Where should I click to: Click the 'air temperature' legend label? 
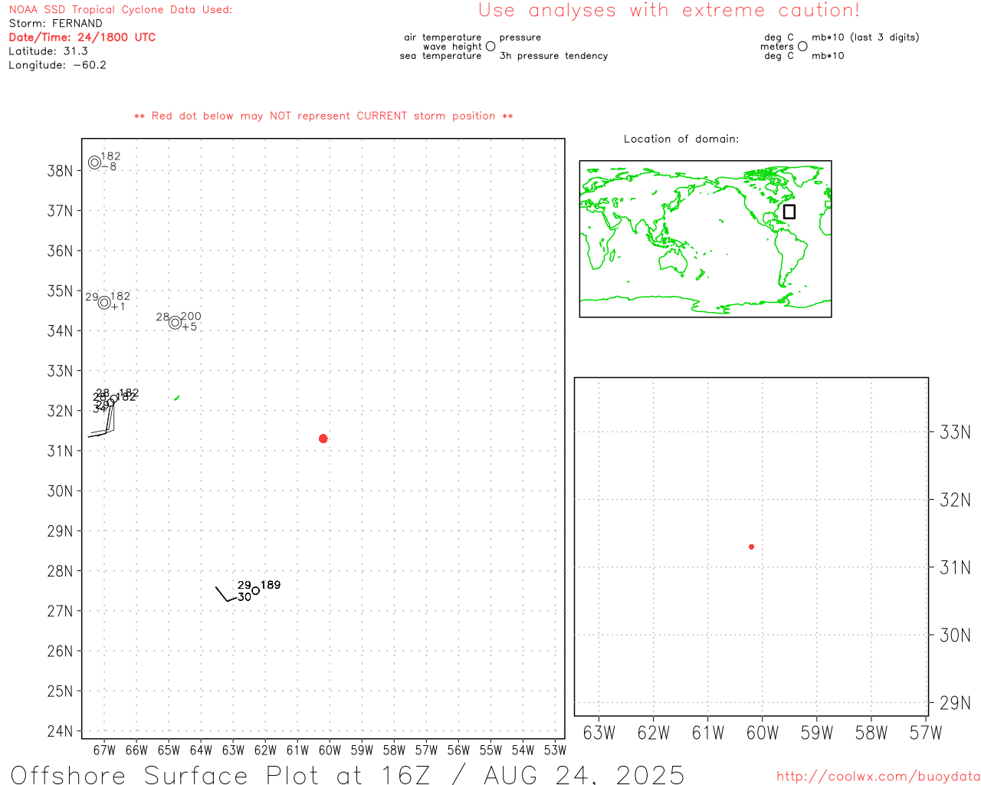coord(443,38)
